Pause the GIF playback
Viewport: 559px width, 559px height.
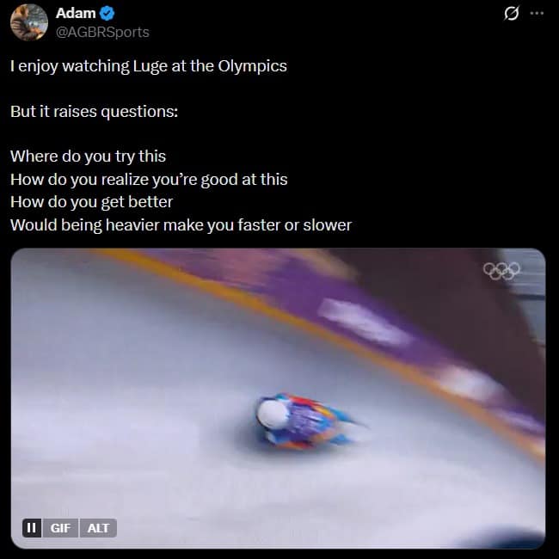pyautogui.click(x=32, y=527)
